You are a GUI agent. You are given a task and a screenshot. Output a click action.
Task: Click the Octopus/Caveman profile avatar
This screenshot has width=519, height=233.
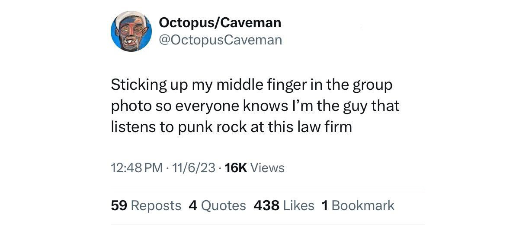coord(130,31)
